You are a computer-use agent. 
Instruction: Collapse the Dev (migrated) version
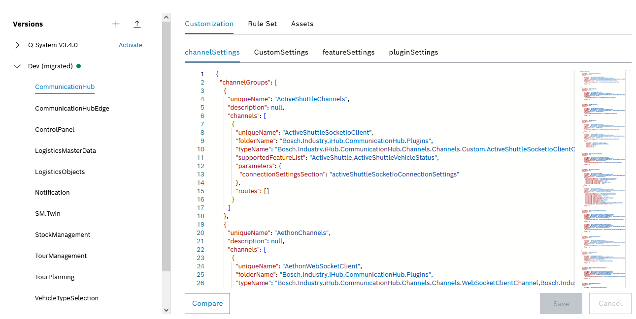point(17,66)
